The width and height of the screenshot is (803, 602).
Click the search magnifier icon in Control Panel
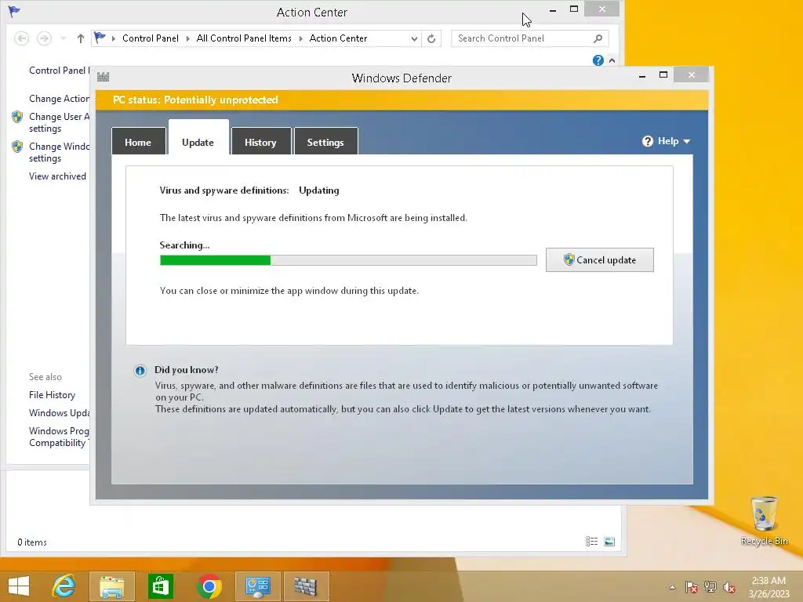point(598,38)
